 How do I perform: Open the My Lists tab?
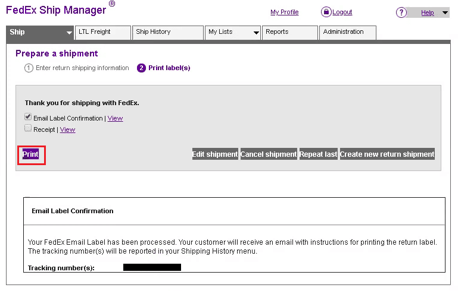(x=233, y=33)
